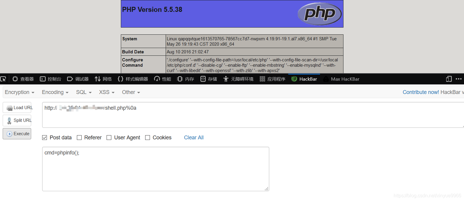Select the HackBar devtools tab

coord(304,79)
